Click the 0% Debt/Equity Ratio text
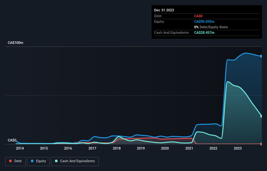267x171 pixels. (x=211, y=27)
